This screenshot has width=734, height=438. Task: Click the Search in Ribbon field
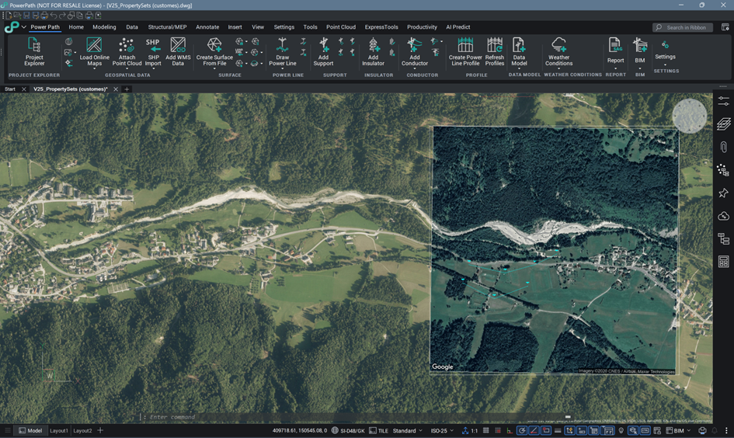coord(687,27)
